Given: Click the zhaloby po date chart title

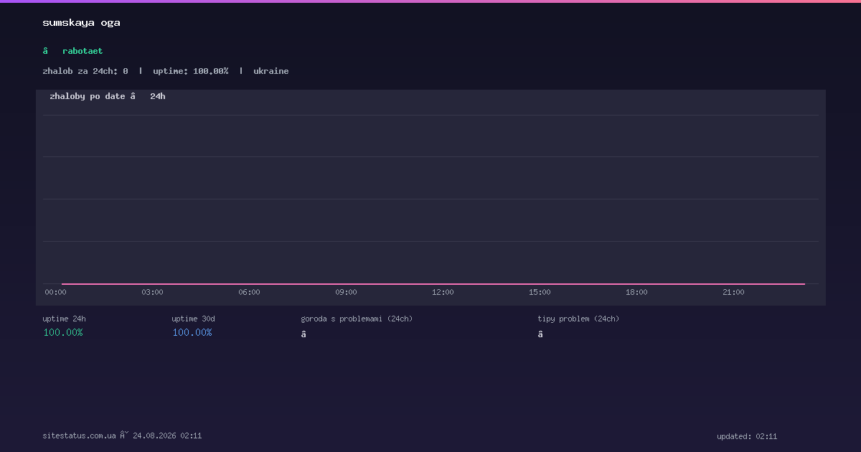Looking at the screenshot, I should (88, 96).
